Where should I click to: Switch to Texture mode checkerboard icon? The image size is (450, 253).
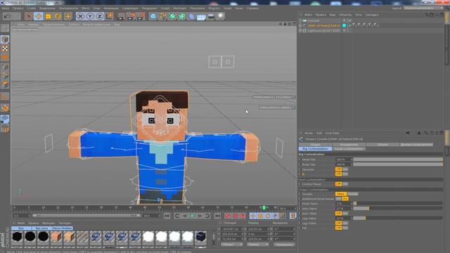[5, 48]
